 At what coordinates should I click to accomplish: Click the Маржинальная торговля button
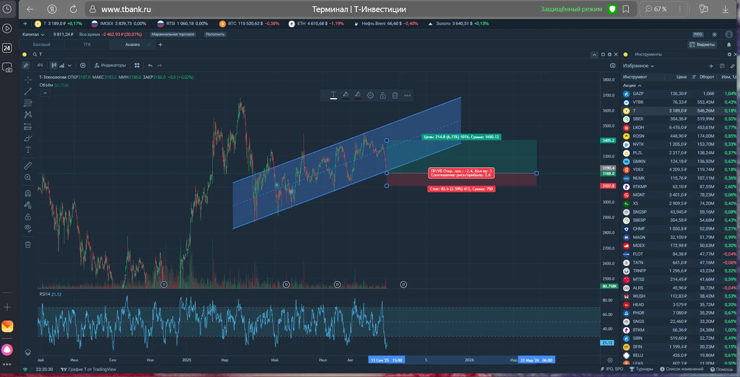tap(173, 34)
